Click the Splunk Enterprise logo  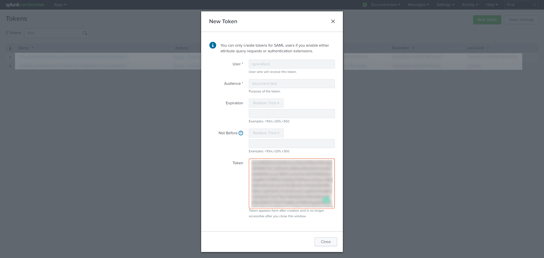click(x=25, y=5)
